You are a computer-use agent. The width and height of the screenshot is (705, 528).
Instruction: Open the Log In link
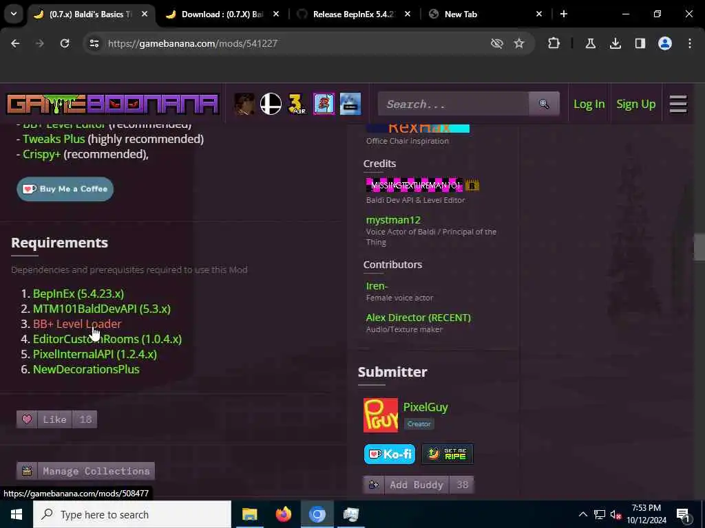point(589,104)
